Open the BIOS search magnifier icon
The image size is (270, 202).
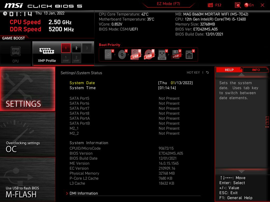[x=238, y=5]
